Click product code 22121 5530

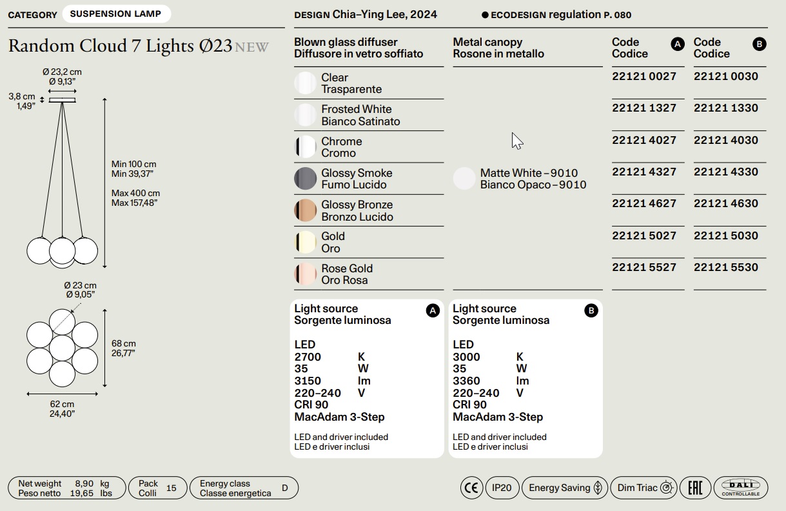coord(725,267)
